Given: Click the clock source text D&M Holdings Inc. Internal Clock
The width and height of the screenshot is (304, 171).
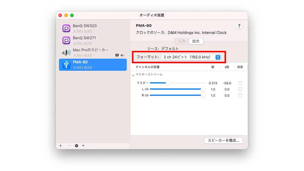Looking at the screenshot, I should [x=197, y=33].
